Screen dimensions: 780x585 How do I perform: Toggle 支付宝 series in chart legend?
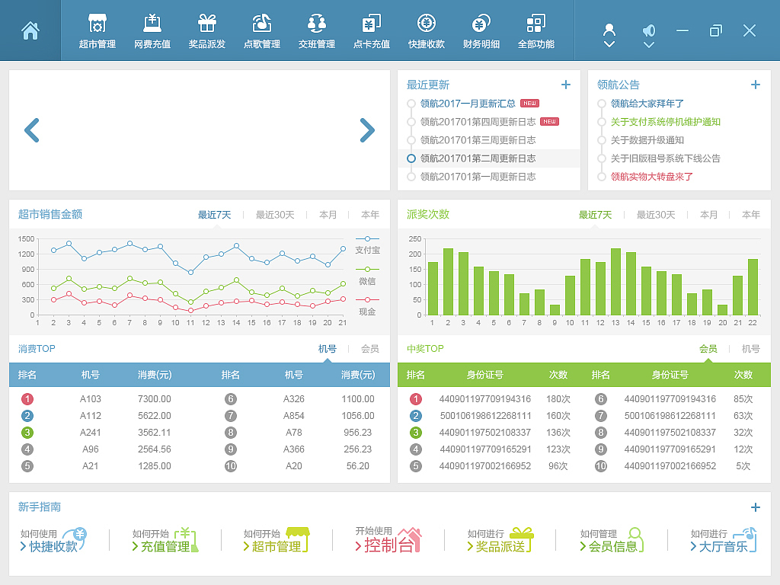(367, 245)
